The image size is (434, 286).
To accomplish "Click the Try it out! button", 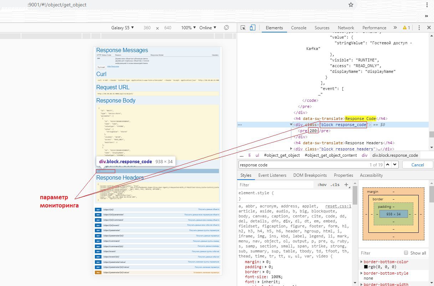I will point(101,67).
